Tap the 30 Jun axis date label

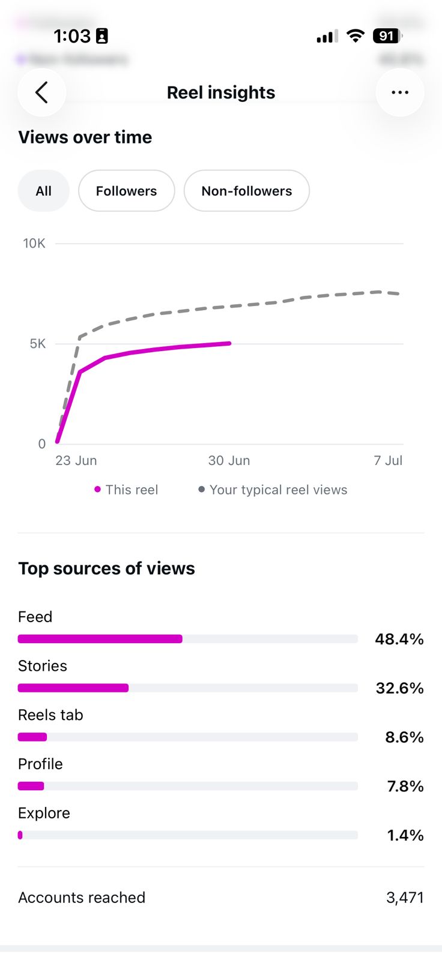pyautogui.click(x=229, y=461)
